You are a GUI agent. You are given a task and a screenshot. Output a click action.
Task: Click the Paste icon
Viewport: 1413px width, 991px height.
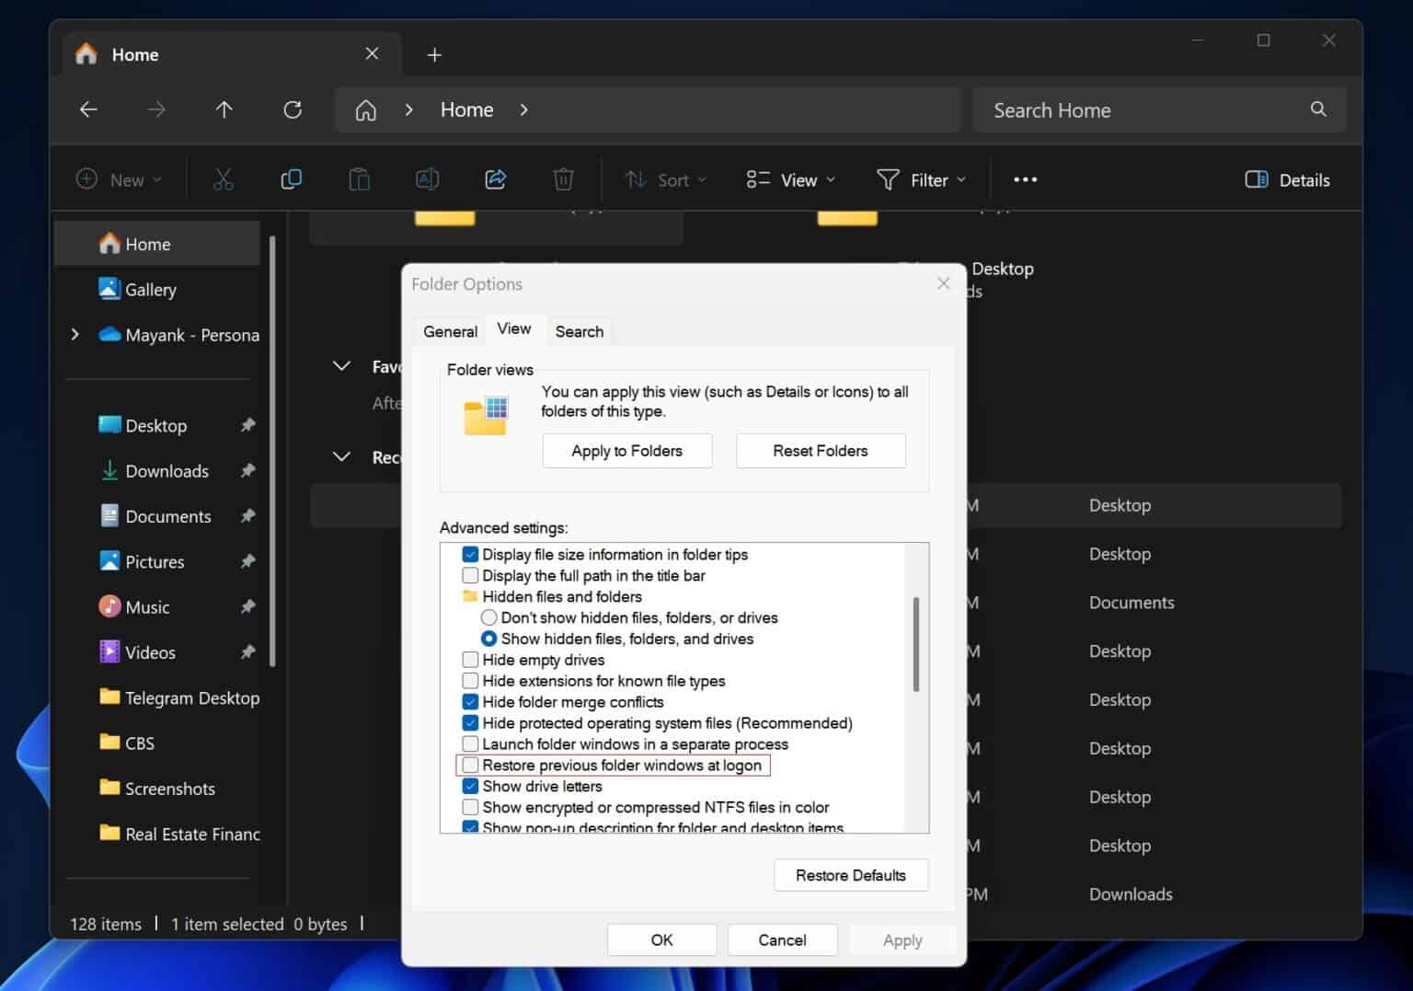pos(359,179)
